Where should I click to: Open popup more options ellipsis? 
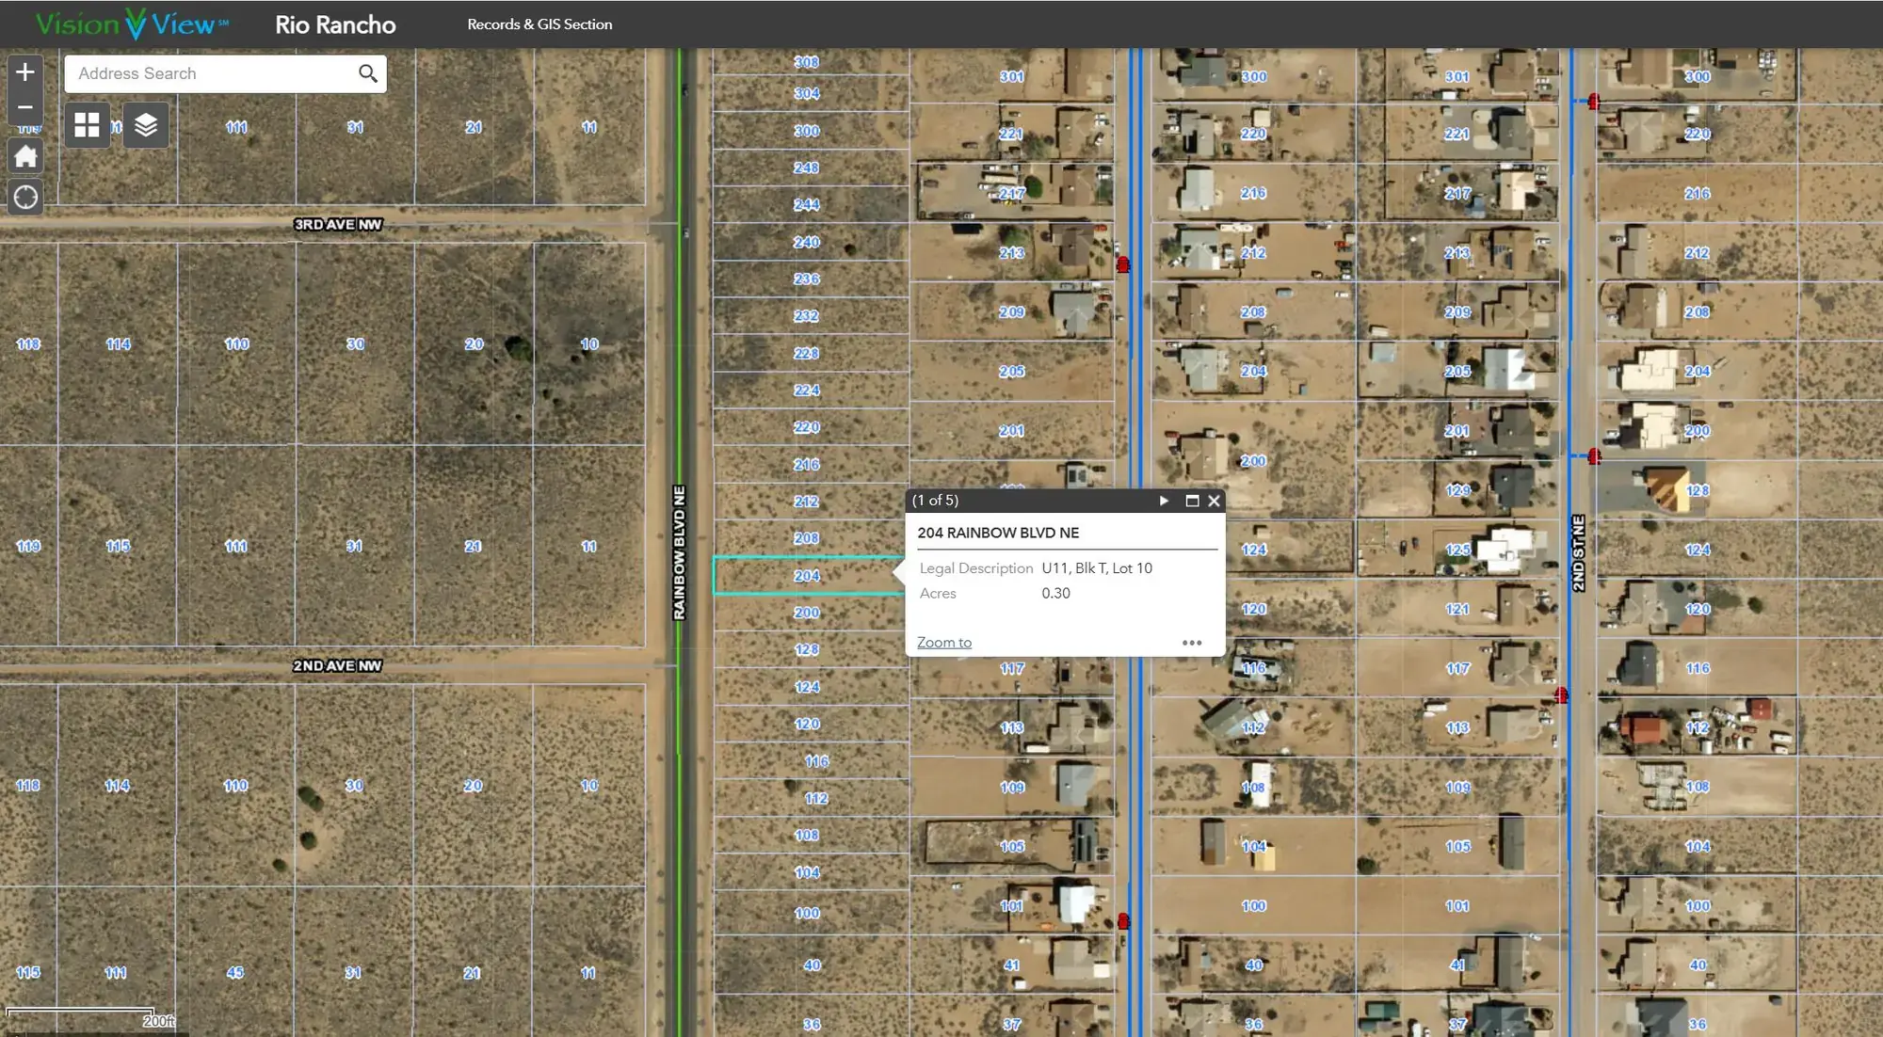(x=1192, y=643)
